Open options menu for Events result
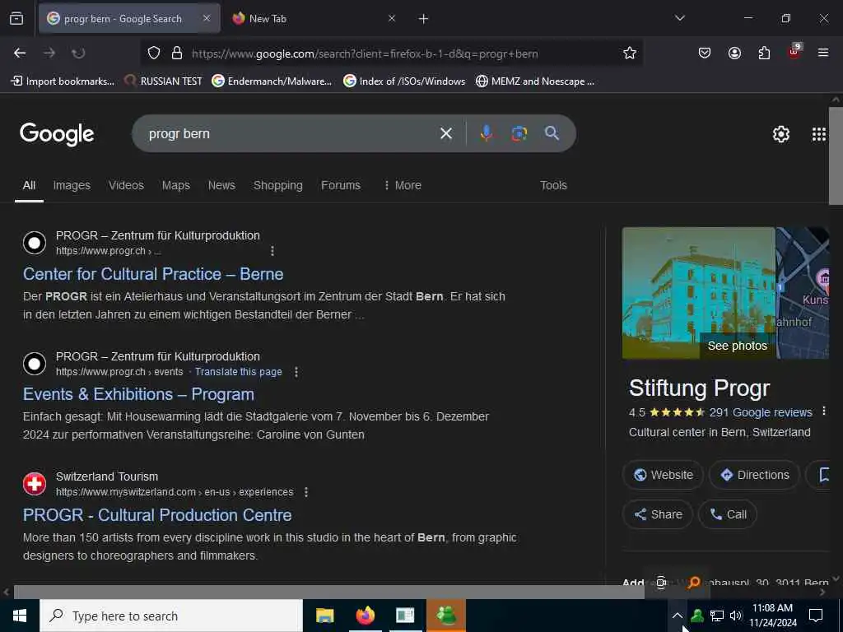843x632 pixels. [x=296, y=372]
